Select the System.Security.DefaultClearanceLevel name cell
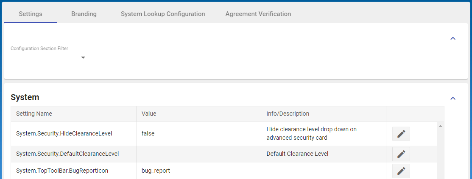Image resolution: width=472 pixels, height=179 pixels. tap(67, 154)
